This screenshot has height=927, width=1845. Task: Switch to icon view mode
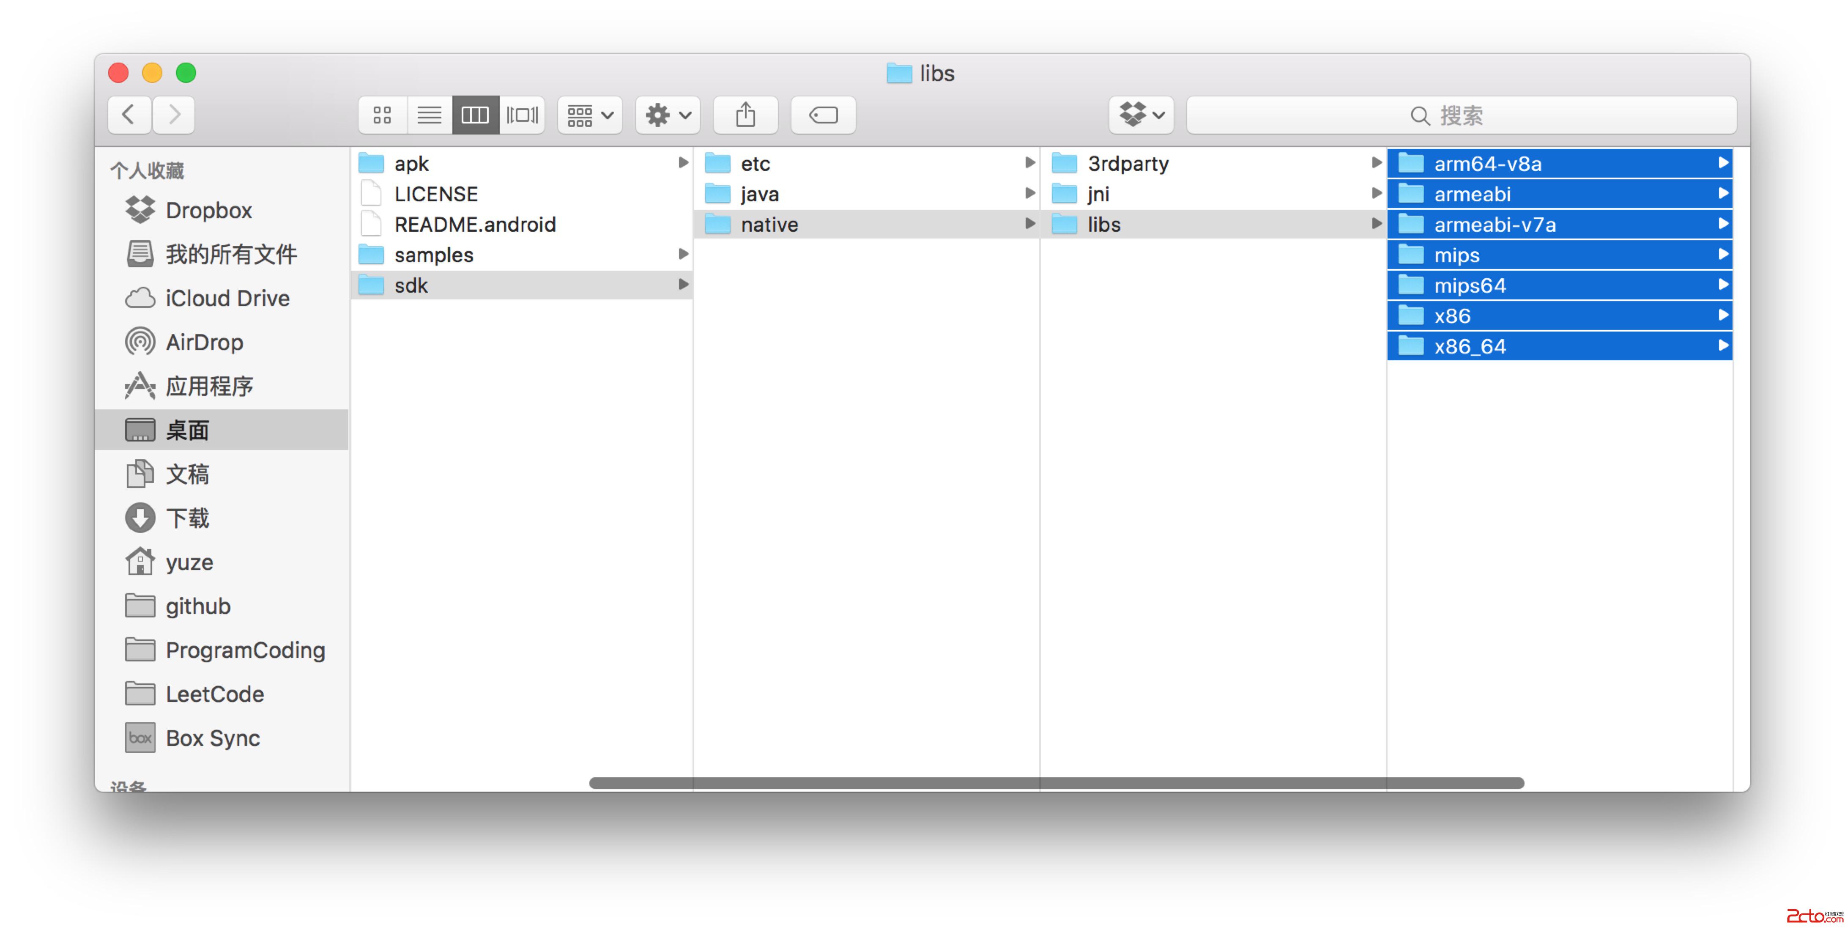[383, 115]
